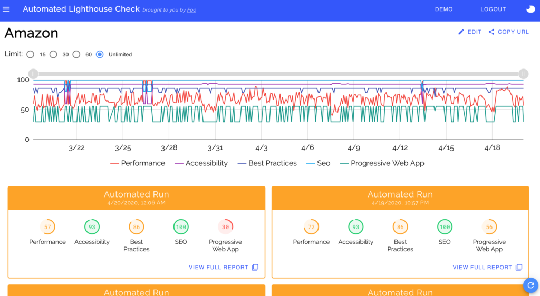Image resolution: width=540 pixels, height=296 pixels.
Task: Click Best Practices 86 gauge in 12:06 AM run
Action: [137, 227]
